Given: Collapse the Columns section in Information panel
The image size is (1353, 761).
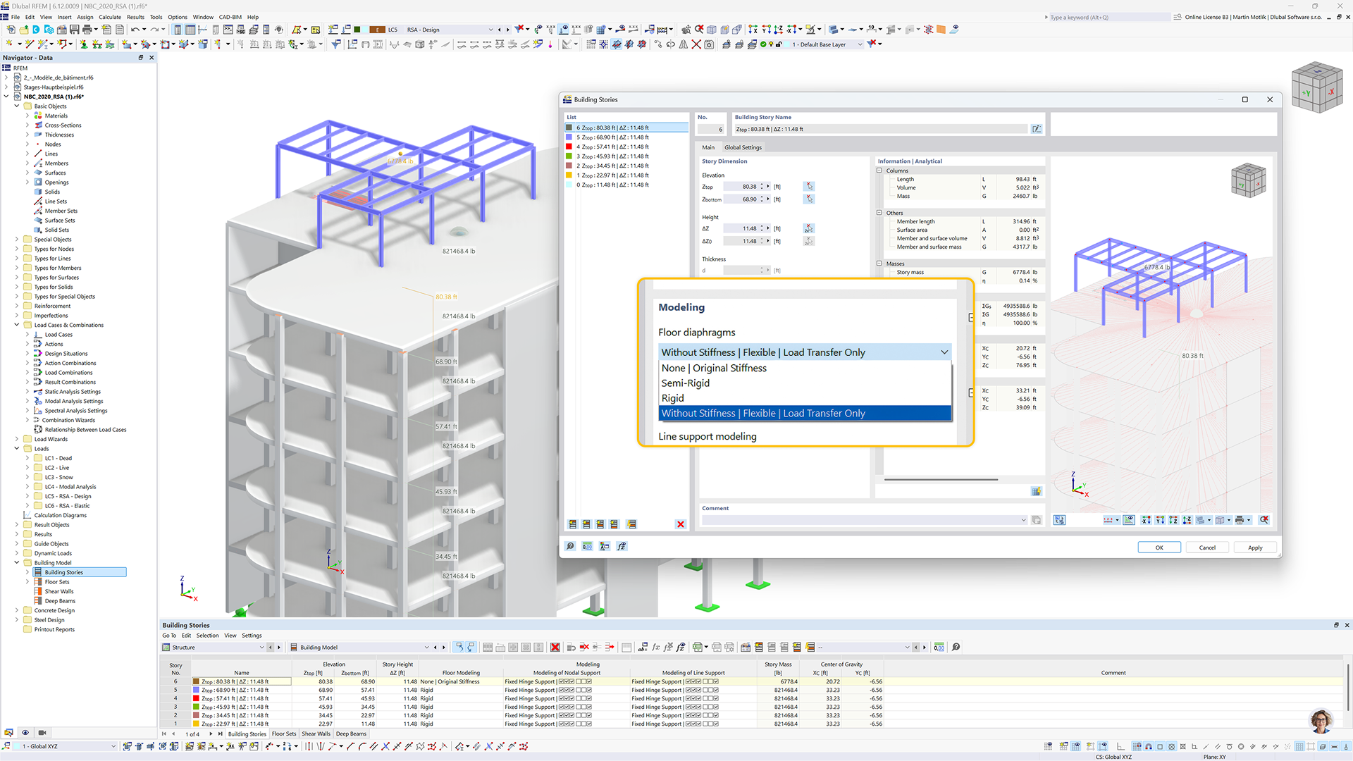Looking at the screenshot, I should tap(879, 171).
